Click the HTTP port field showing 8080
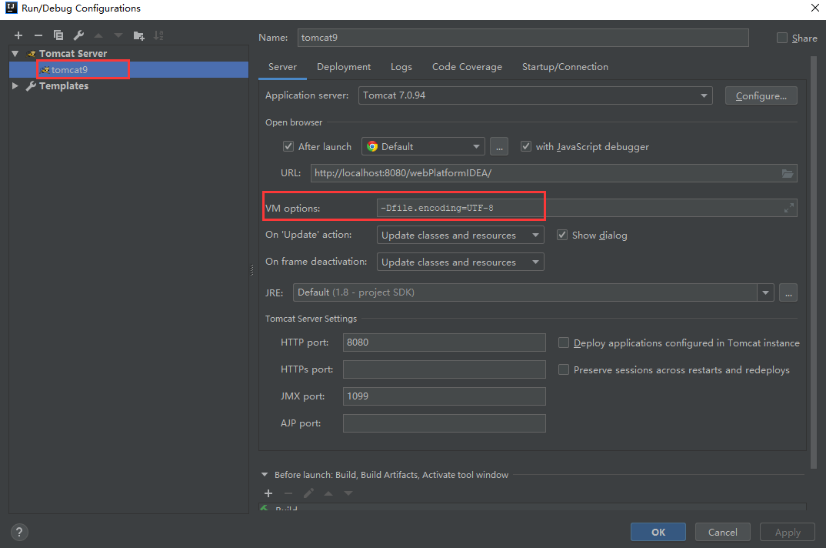The width and height of the screenshot is (826, 548). coord(444,342)
